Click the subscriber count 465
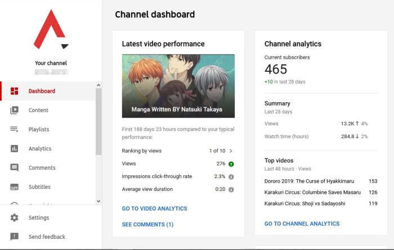Image resolution: width=394 pixels, height=250 pixels. (x=276, y=69)
